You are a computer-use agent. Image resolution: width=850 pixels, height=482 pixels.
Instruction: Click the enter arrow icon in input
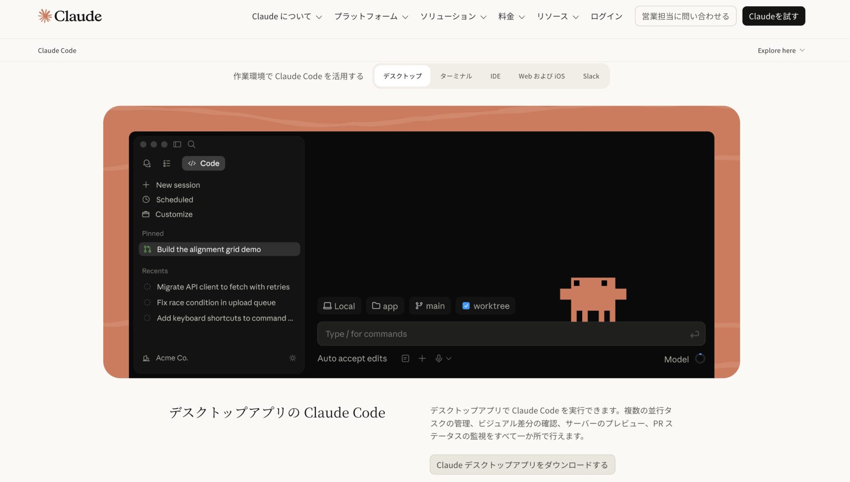click(694, 334)
